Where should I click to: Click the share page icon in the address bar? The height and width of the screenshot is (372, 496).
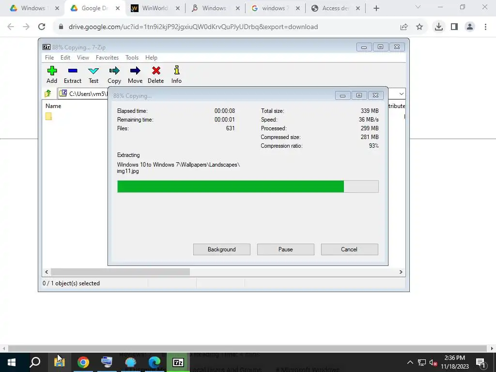click(404, 27)
